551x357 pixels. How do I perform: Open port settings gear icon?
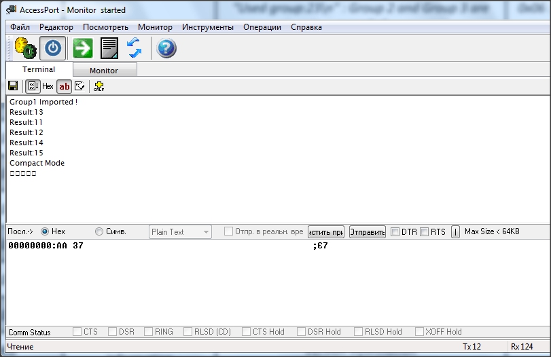point(24,48)
